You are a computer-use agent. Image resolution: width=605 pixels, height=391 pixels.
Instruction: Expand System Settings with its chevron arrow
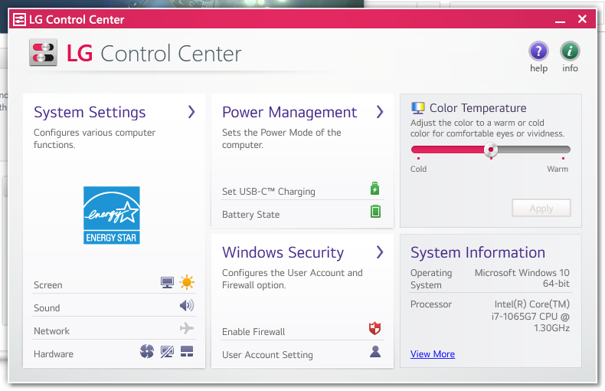click(x=191, y=112)
